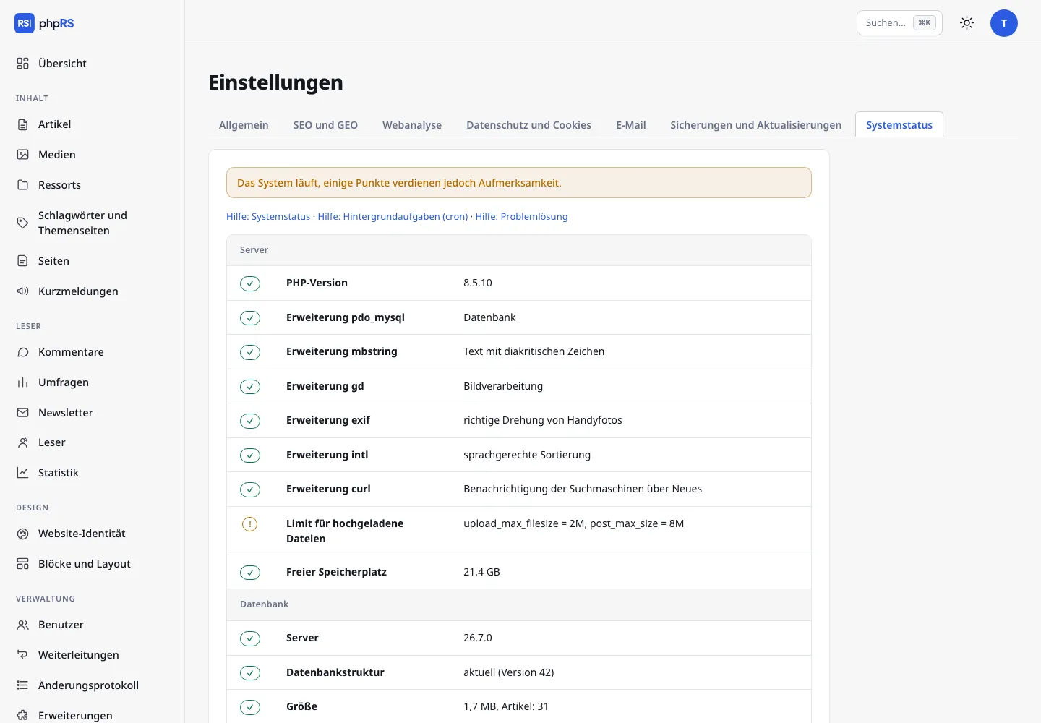The image size is (1041, 723).
Task: Click the Statistik line chart icon
Action: click(x=23, y=473)
